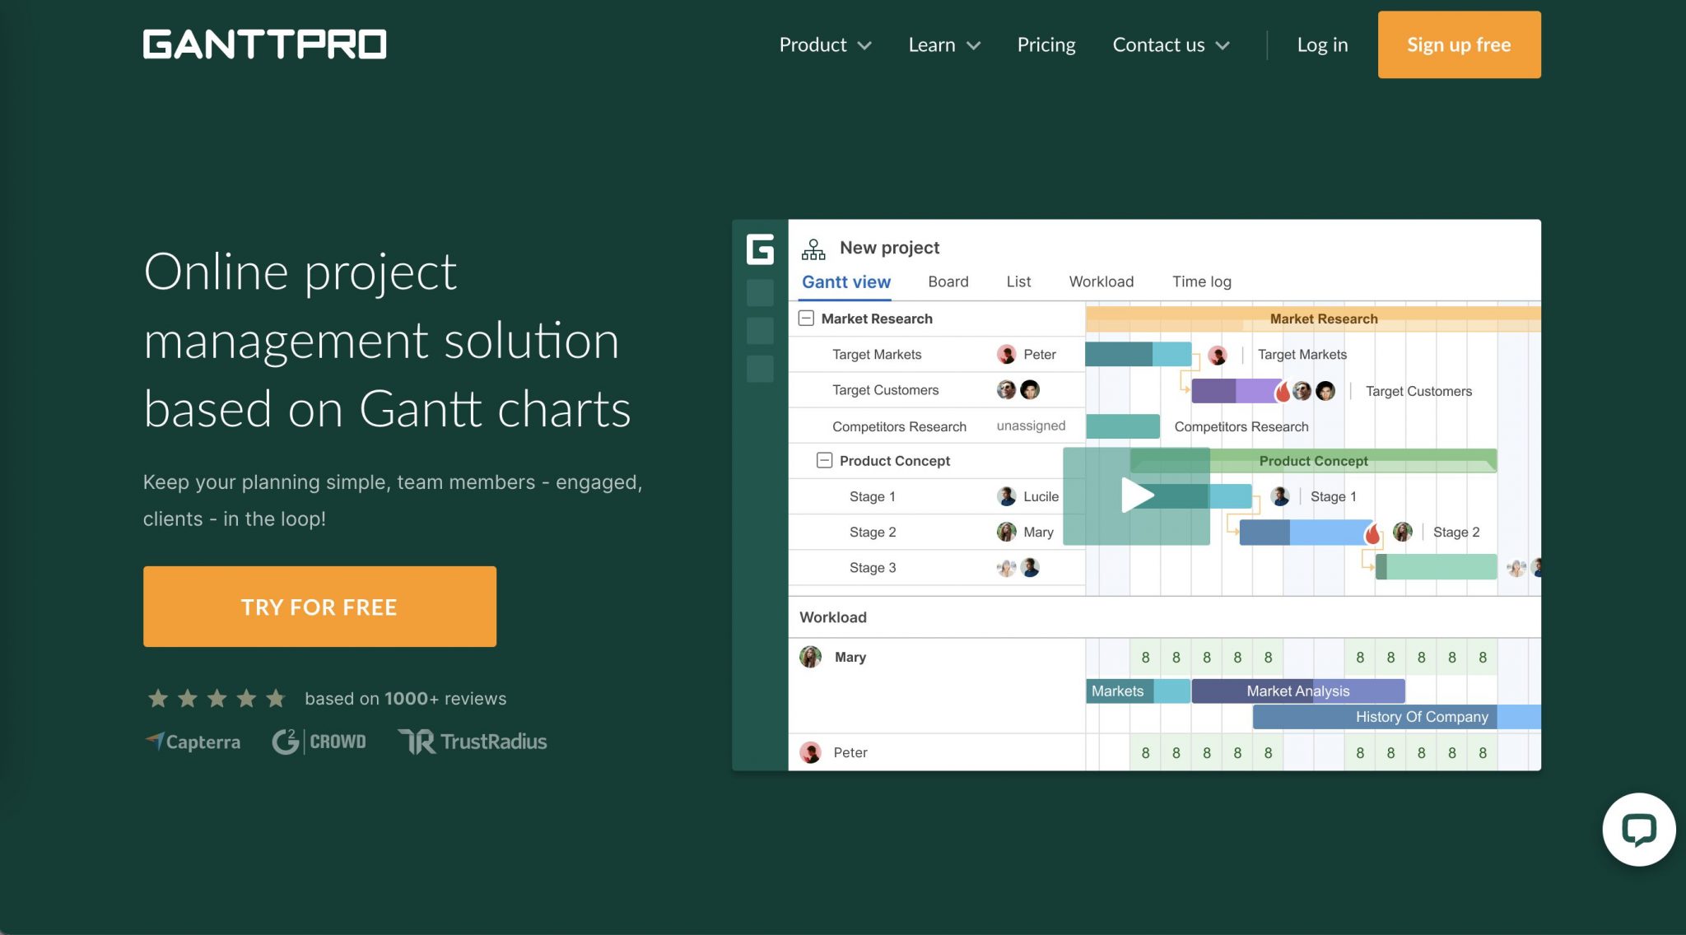1686x935 pixels.
Task: Select the Stage 3 task row
Action: [937, 568]
